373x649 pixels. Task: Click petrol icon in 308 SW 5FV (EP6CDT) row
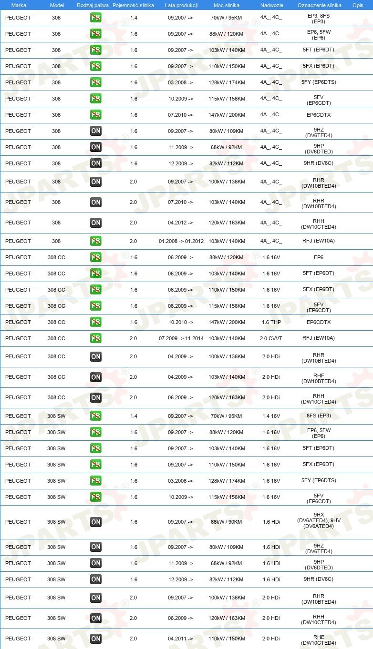[96, 497]
